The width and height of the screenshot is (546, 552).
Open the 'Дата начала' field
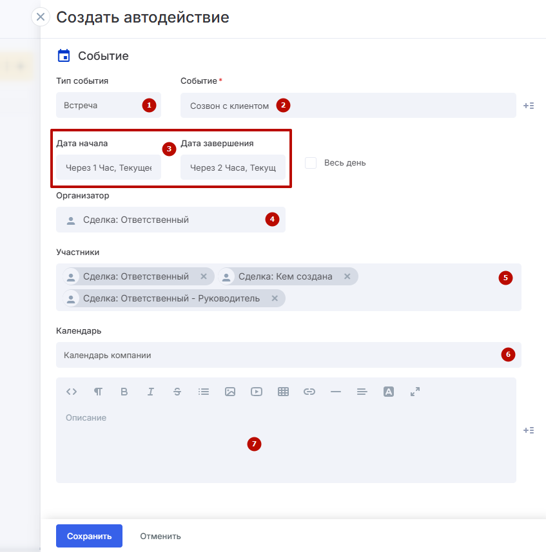click(x=108, y=167)
